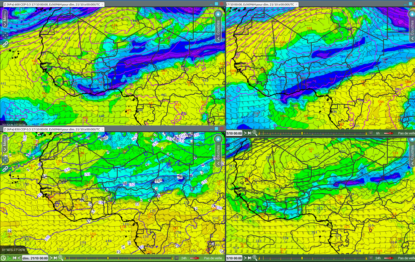Jump to the last step in the bottom-right map toolbar
Viewport: 415px width, 262px height.
tap(250, 258)
